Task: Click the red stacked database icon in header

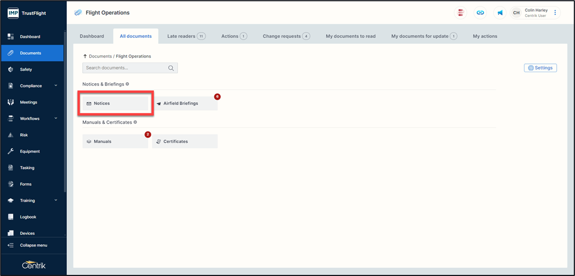Action: coord(460,13)
